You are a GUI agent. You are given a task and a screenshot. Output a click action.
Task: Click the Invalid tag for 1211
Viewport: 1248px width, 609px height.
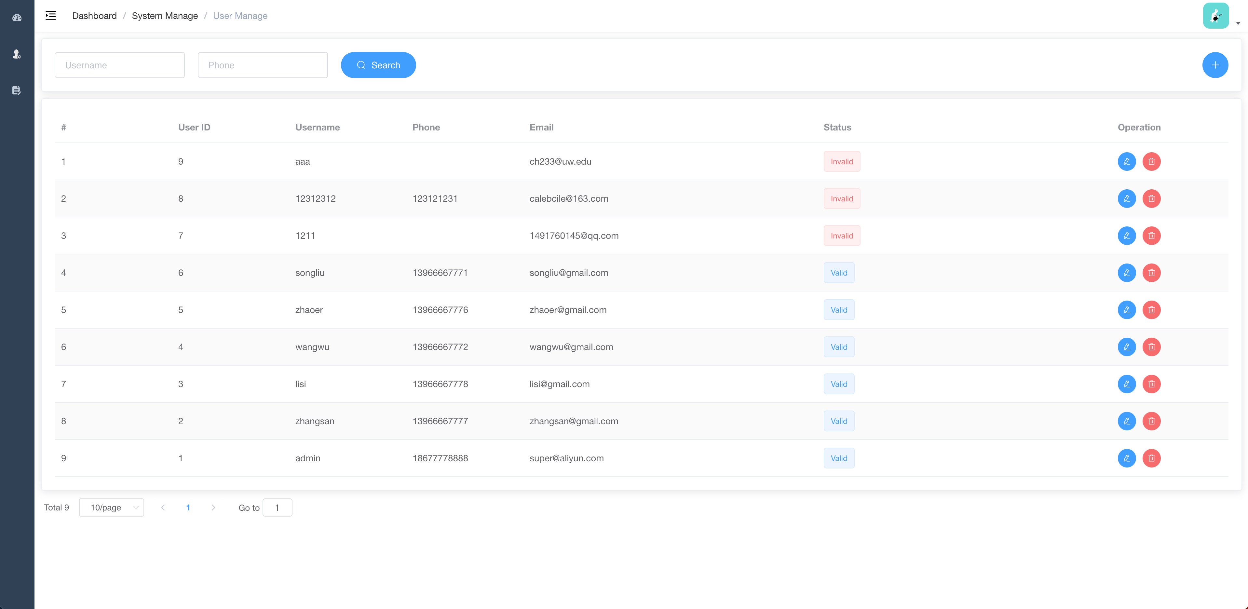pyautogui.click(x=842, y=236)
